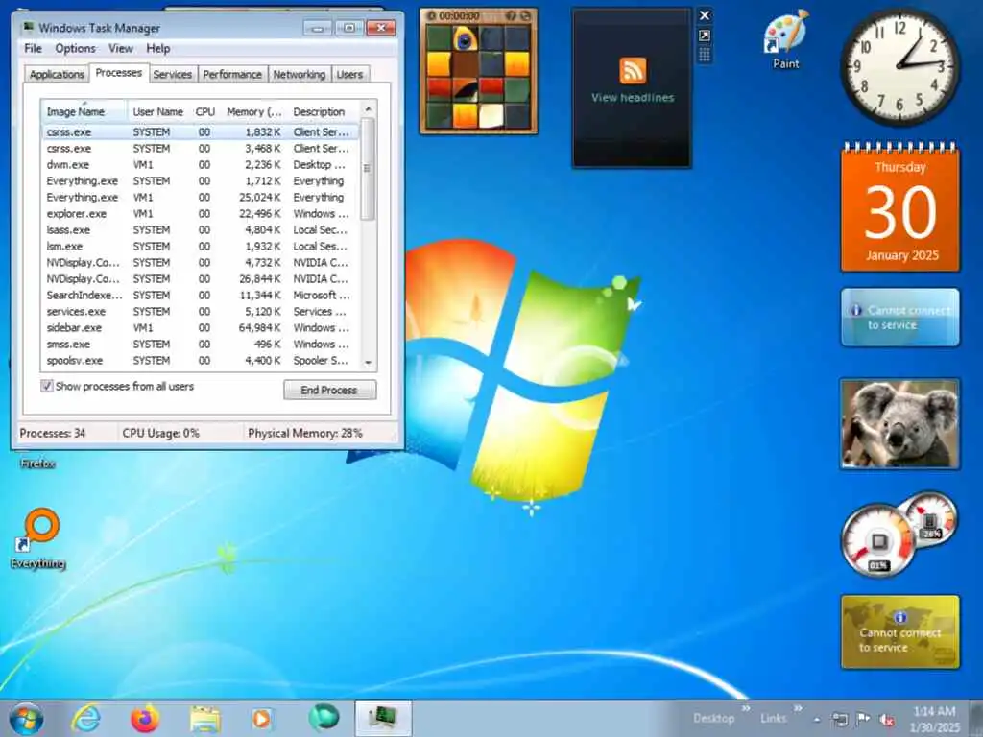
Task: Open the File menu
Action: point(33,48)
